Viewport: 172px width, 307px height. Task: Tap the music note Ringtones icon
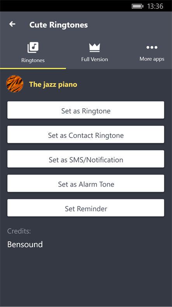(x=33, y=48)
